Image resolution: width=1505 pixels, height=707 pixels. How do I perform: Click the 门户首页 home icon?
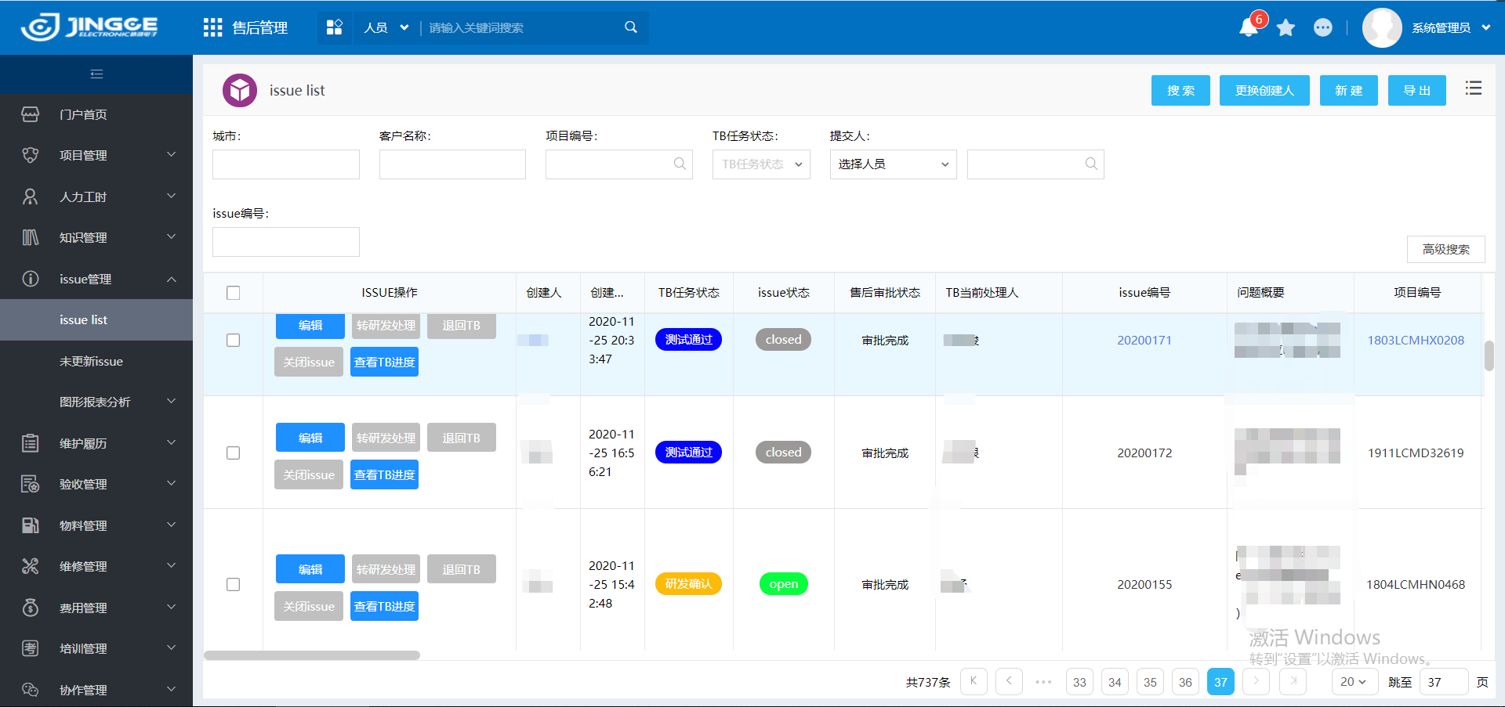click(31, 114)
